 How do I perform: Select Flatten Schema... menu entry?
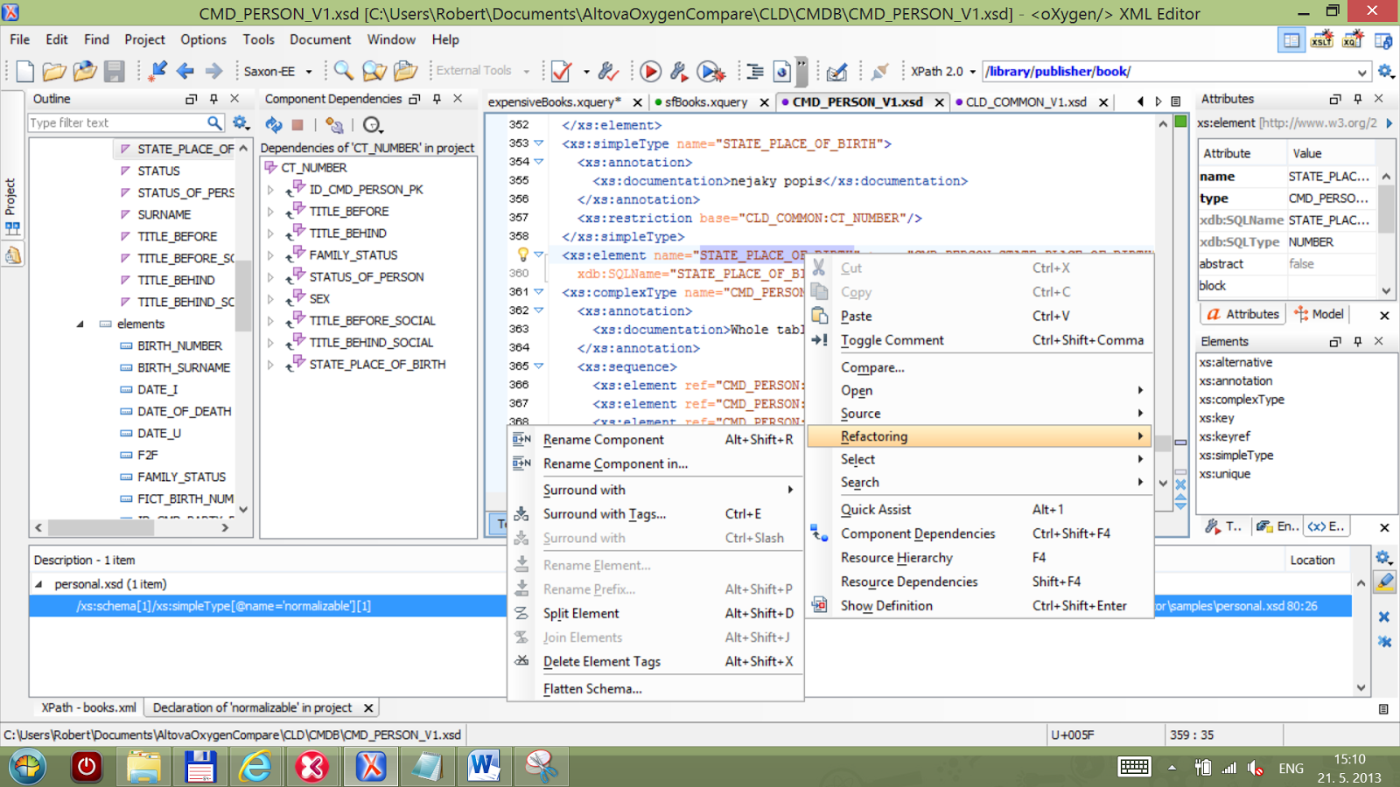point(655,688)
